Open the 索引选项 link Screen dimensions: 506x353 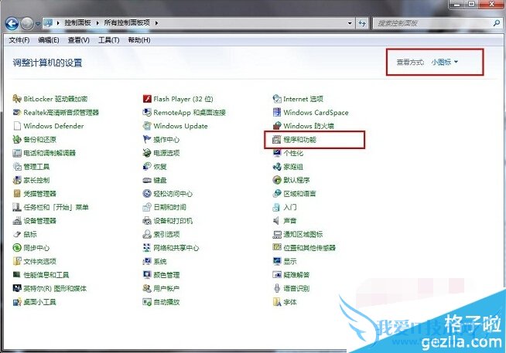pos(166,234)
